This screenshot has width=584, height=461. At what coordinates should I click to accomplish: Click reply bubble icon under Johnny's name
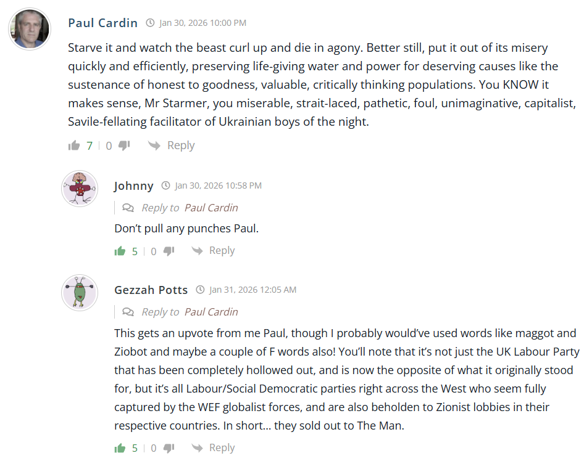(128, 208)
